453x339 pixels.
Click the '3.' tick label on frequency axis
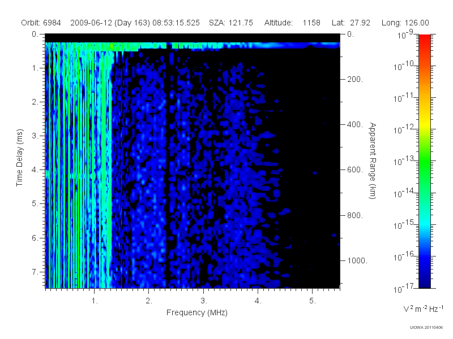(204, 301)
